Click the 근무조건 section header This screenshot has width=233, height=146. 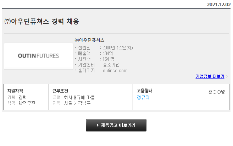[60, 91]
